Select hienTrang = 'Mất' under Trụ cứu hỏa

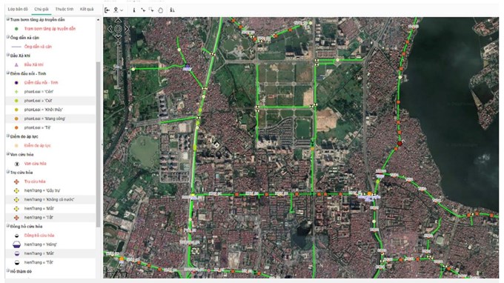[x=50, y=208]
